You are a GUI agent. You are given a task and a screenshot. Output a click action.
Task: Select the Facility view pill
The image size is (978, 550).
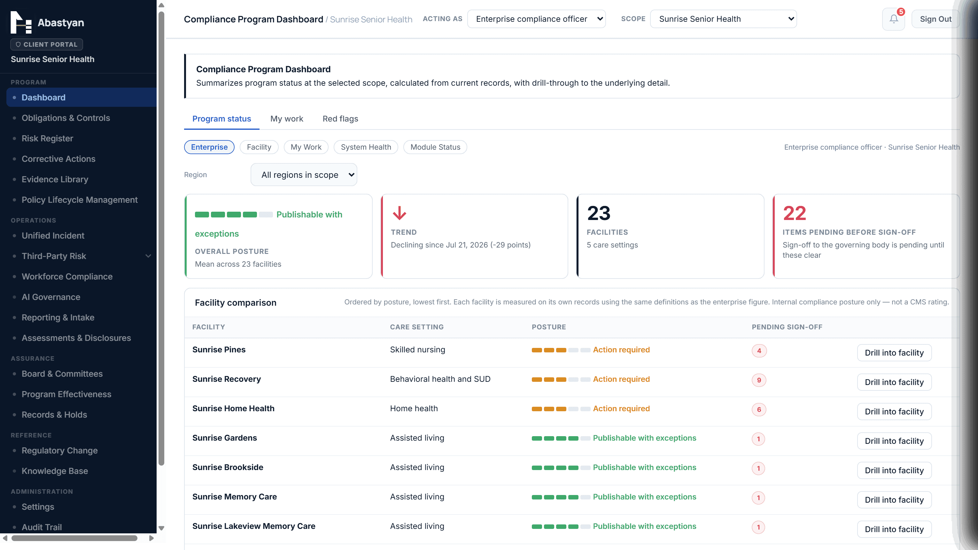pyautogui.click(x=259, y=147)
